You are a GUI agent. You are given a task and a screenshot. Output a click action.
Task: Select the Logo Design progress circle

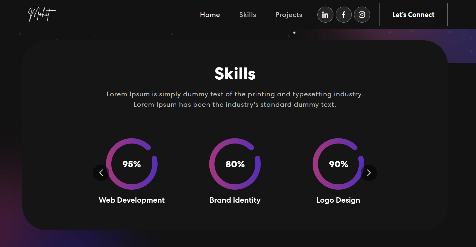point(338,164)
